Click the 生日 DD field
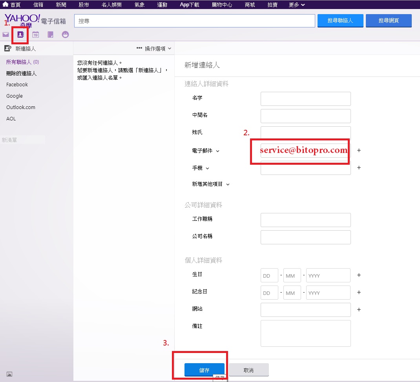Viewport: 420px width, 382px height. [x=269, y=275]
